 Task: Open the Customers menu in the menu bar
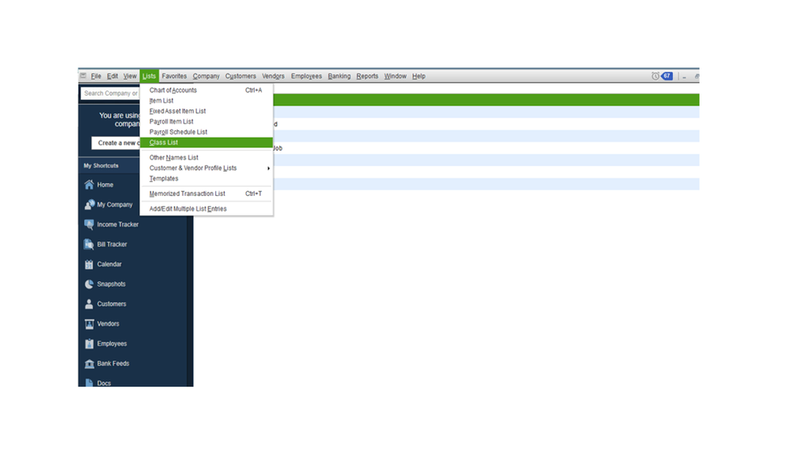coord(241,76)
